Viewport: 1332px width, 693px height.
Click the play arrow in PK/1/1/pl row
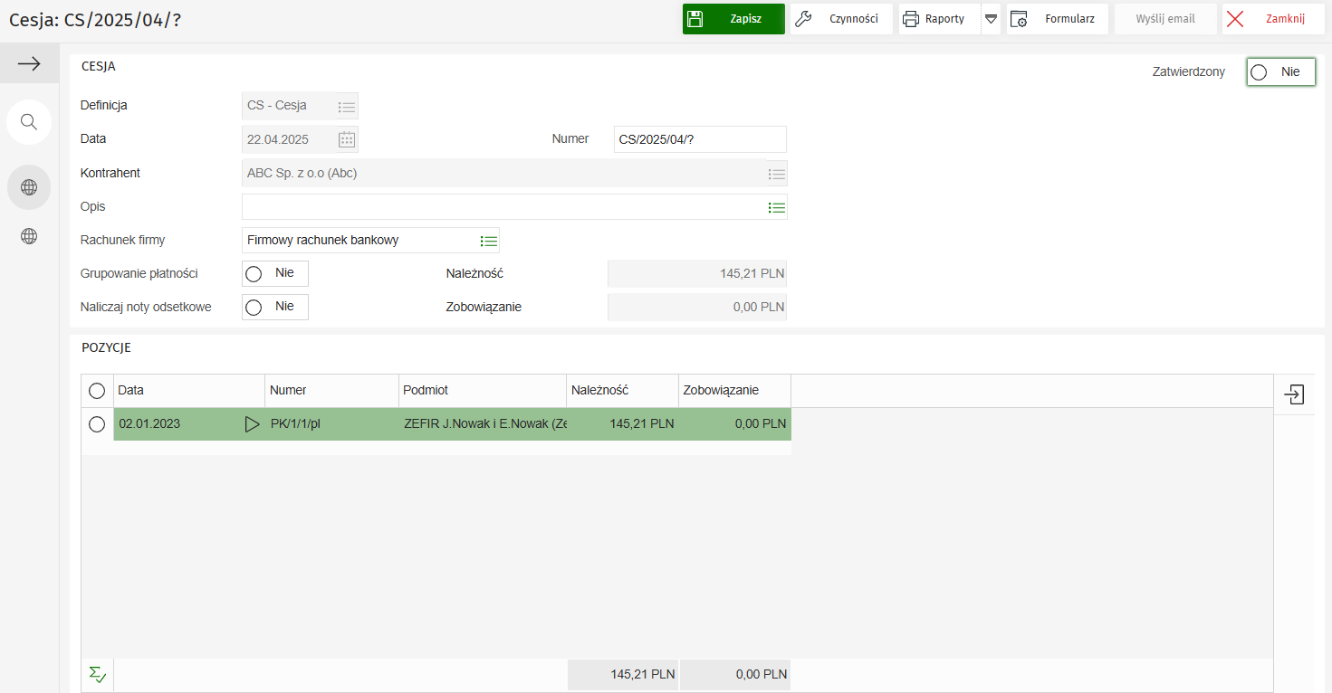click(252, 424)
